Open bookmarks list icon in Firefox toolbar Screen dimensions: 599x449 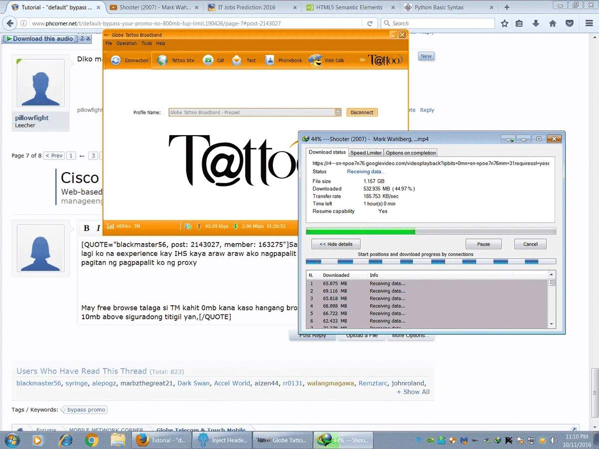[519, 23]
